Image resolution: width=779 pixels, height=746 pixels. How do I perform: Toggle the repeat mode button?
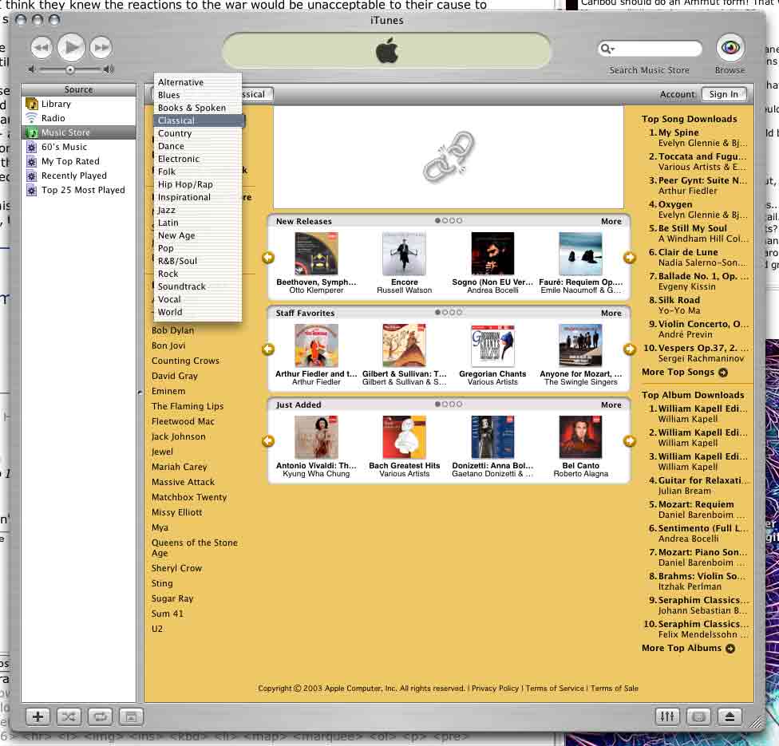coord(100,716)
